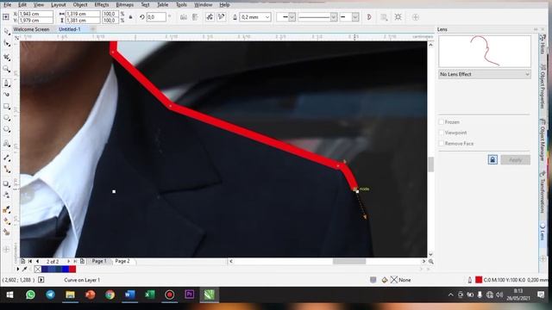The width and height of the screenshot is (552, 310).
Task: Open the Bitmaps menu
Action: click(x=124, y=5)
